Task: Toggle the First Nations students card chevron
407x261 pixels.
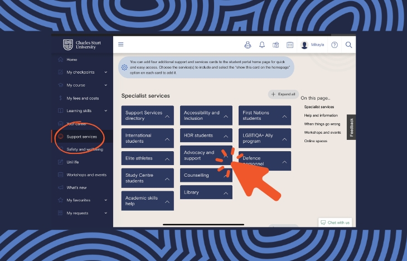Action: [x=284, y=117]
